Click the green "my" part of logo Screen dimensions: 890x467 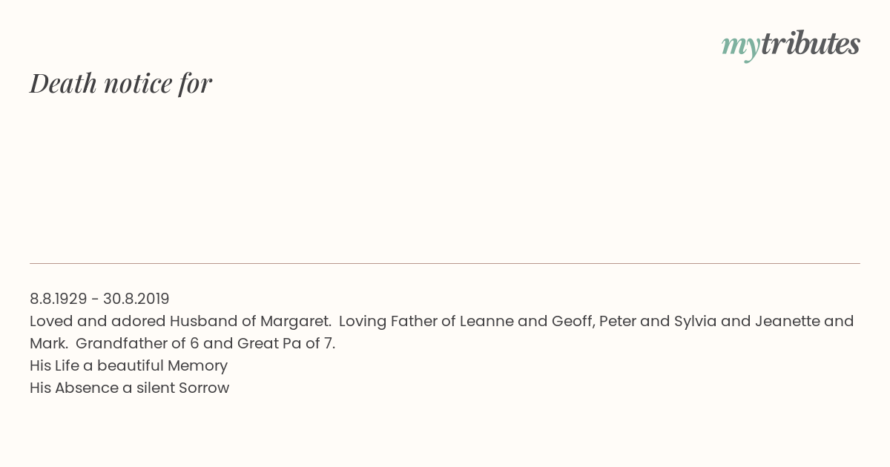coord(741,47)
